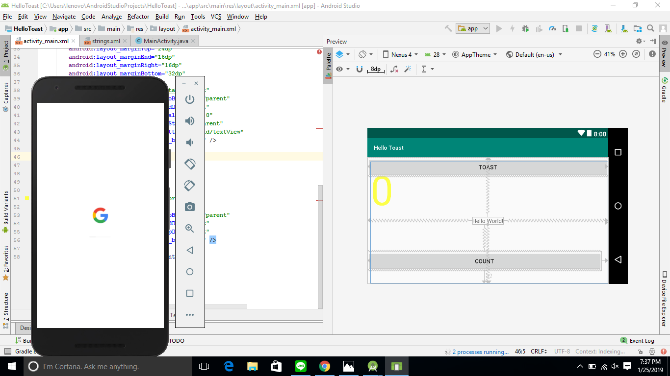Open the SDK Manager icon
Viewport: 670px width, 376px height.
pos(623,28)
